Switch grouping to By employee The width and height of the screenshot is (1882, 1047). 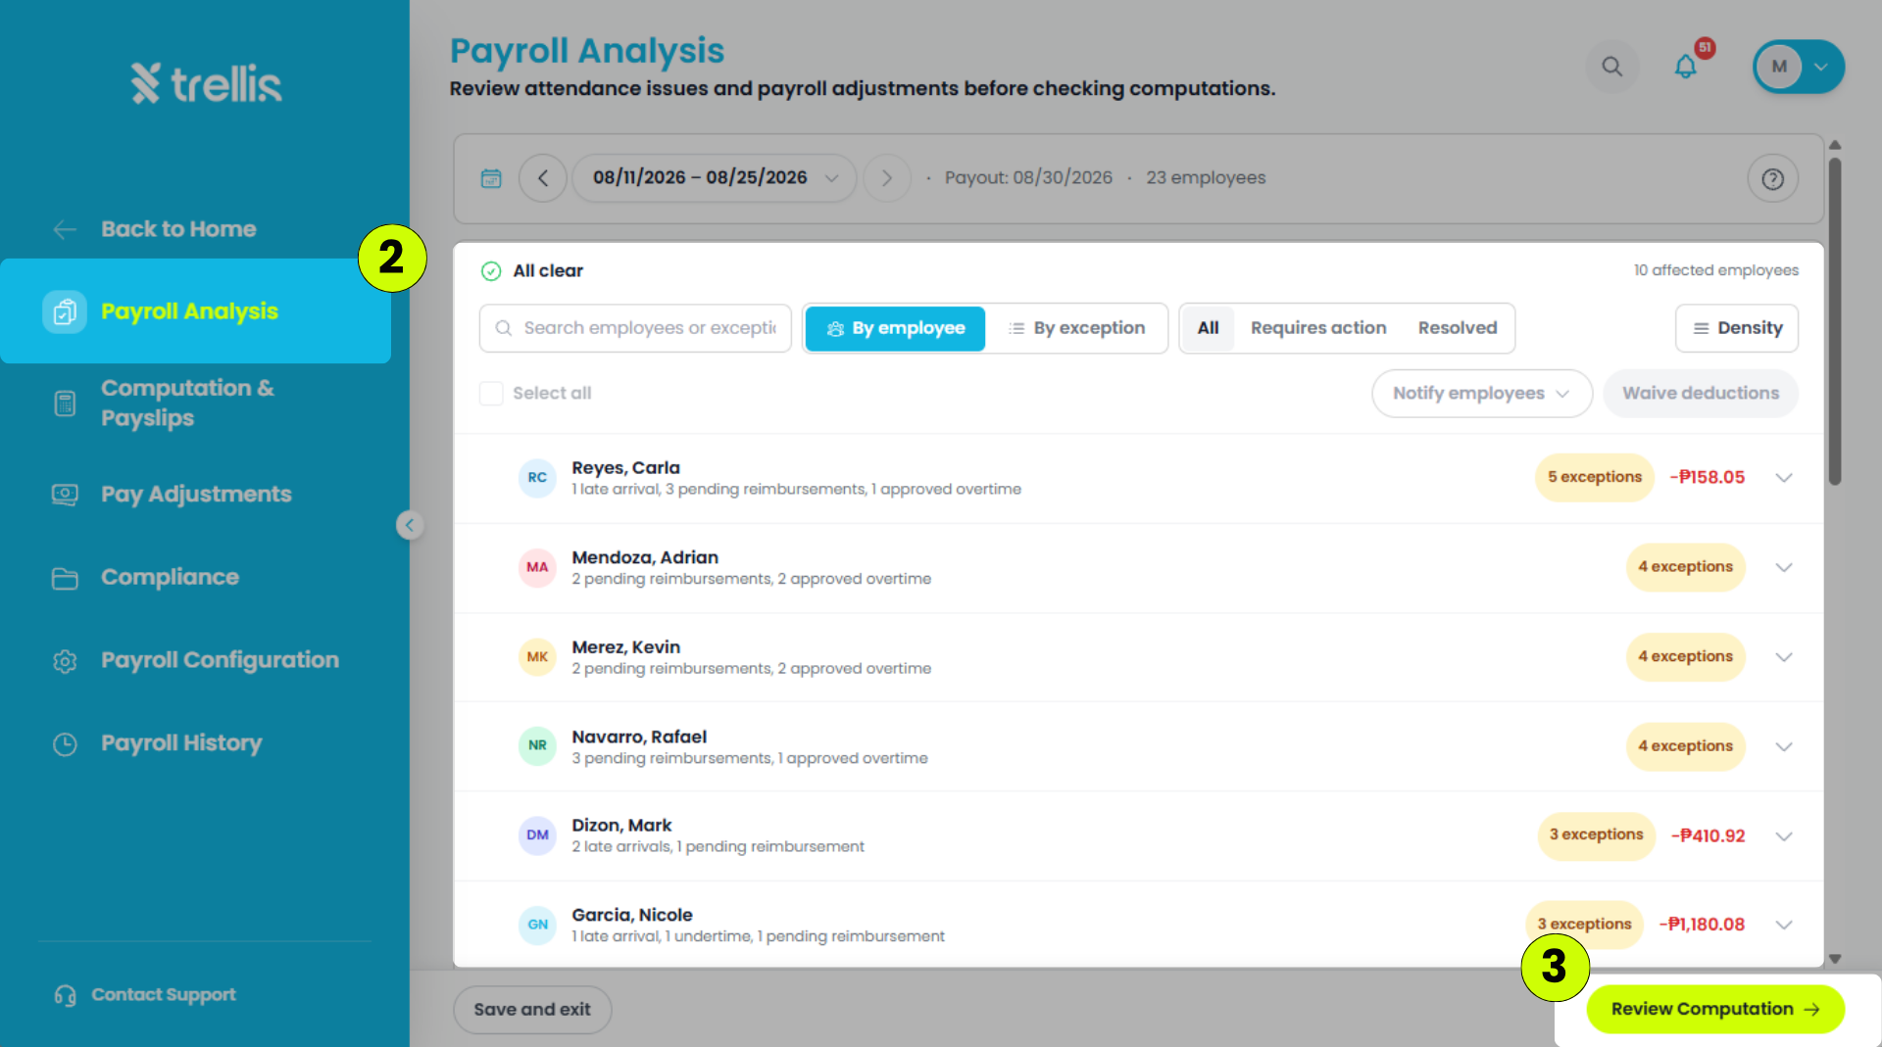pyautogui.click(x=895, y=328)
